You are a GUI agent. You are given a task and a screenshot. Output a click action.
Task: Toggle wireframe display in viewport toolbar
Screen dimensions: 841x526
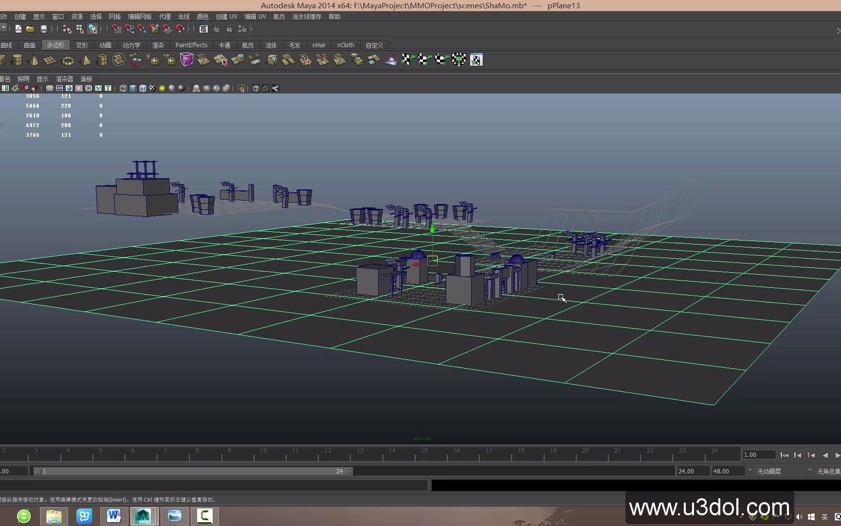(123, 88)
